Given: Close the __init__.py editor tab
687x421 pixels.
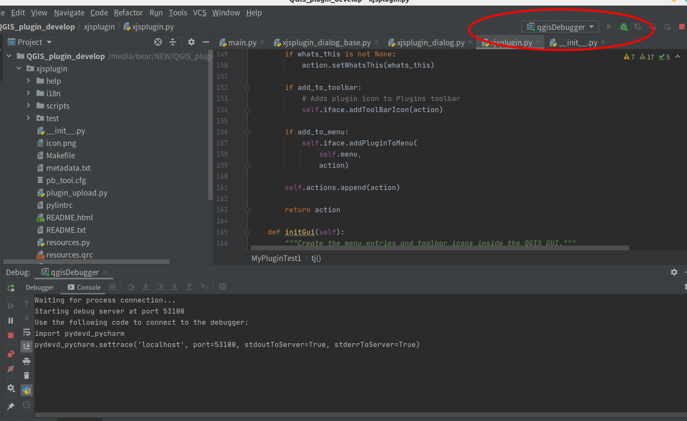Looking at the screenshot, I should pos(603,42).
